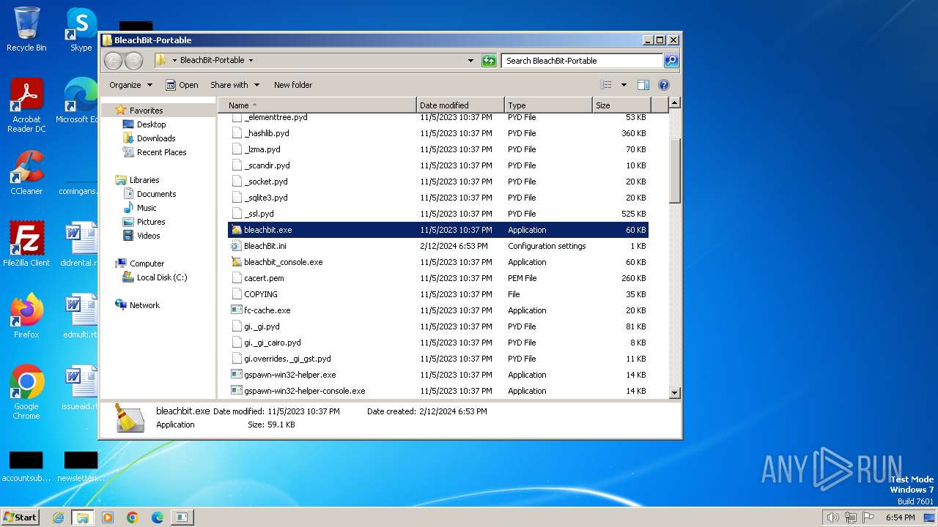This screenshot has height=527, width=938.
Task: Click the taskbar clock showing 6:54 PM
Action: (x=900, y=517)
